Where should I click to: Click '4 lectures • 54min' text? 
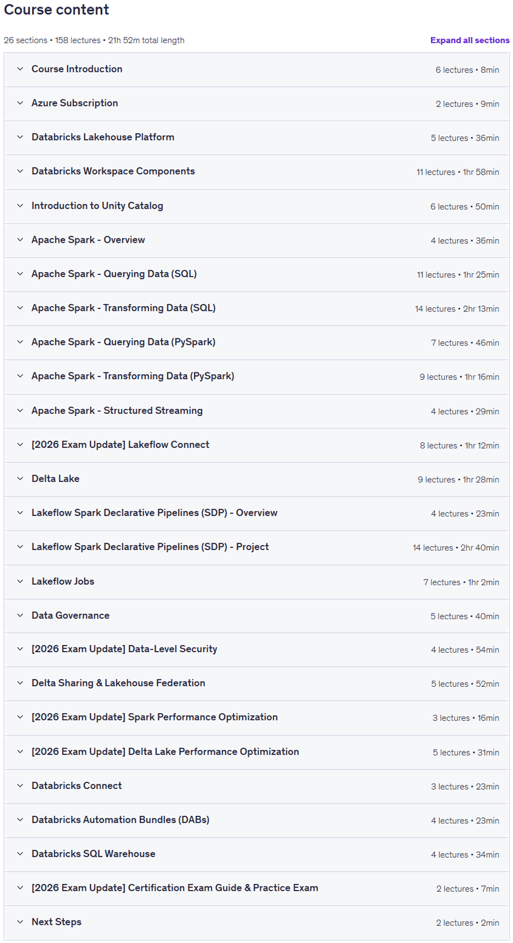click(465, 650)
